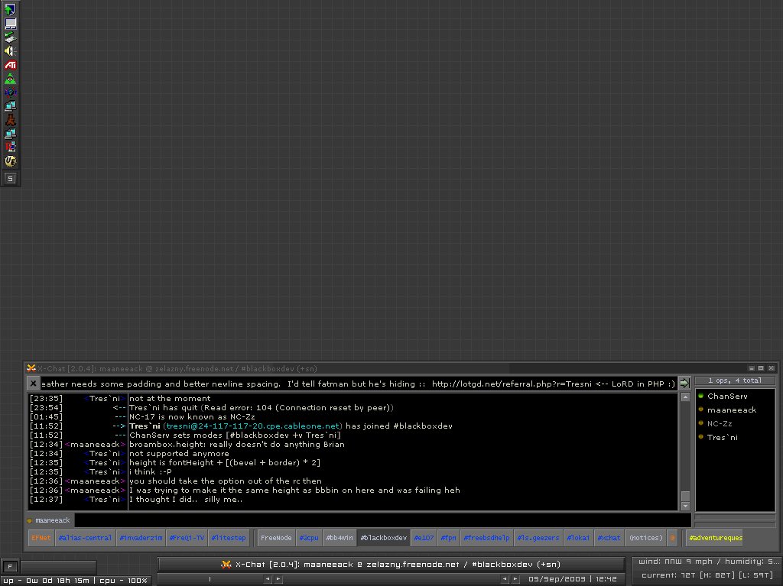The height and width of the screenshot is (586, 783).
Task: Minimize the X-Chat window
Action: 752,368
